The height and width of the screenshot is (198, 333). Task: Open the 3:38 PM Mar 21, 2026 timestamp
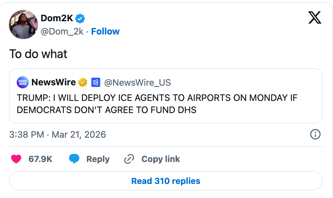pyautogui.click(x=58, y=134)
